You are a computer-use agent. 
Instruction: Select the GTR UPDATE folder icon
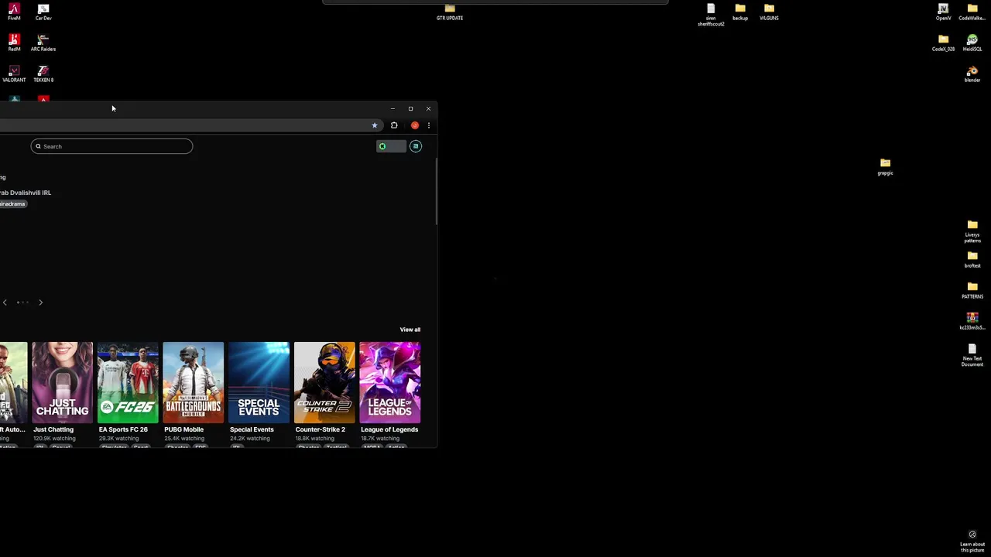tap(450, 12)
